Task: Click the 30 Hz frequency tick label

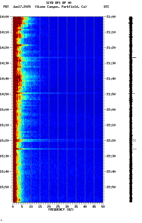Action: tap(67, 207)
